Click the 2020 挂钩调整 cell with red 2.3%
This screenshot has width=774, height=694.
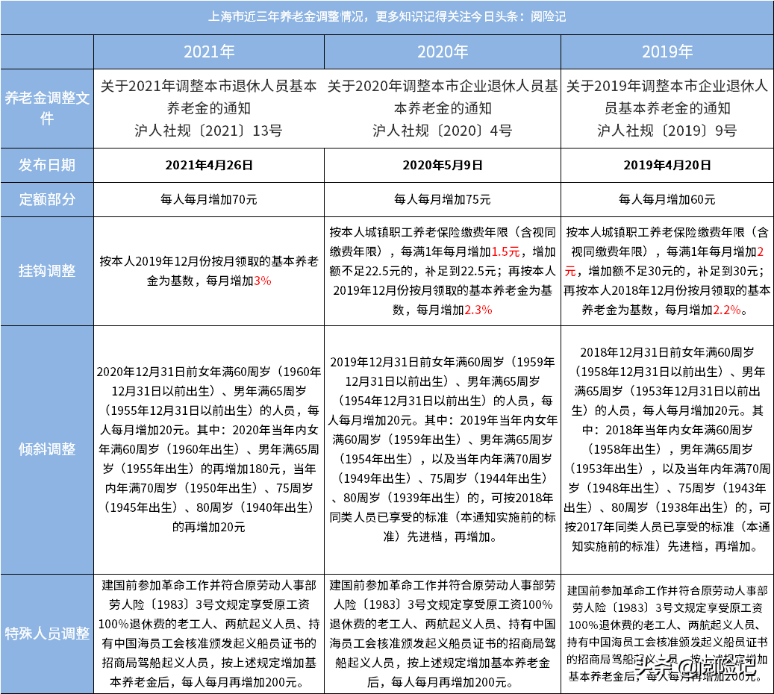443,271
